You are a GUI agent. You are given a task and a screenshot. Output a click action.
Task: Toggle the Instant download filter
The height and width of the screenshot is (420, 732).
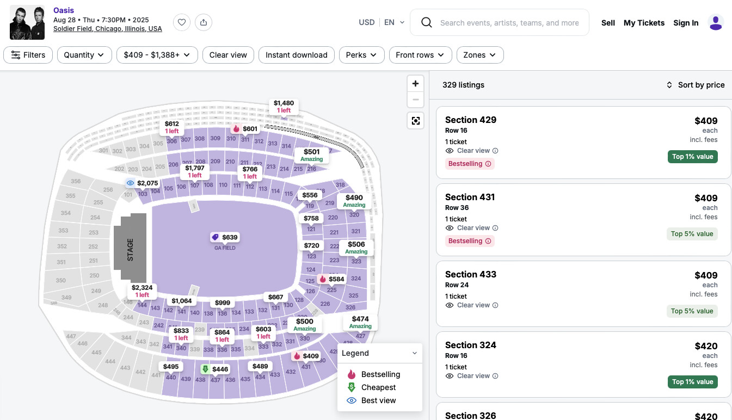click(297, 55)
